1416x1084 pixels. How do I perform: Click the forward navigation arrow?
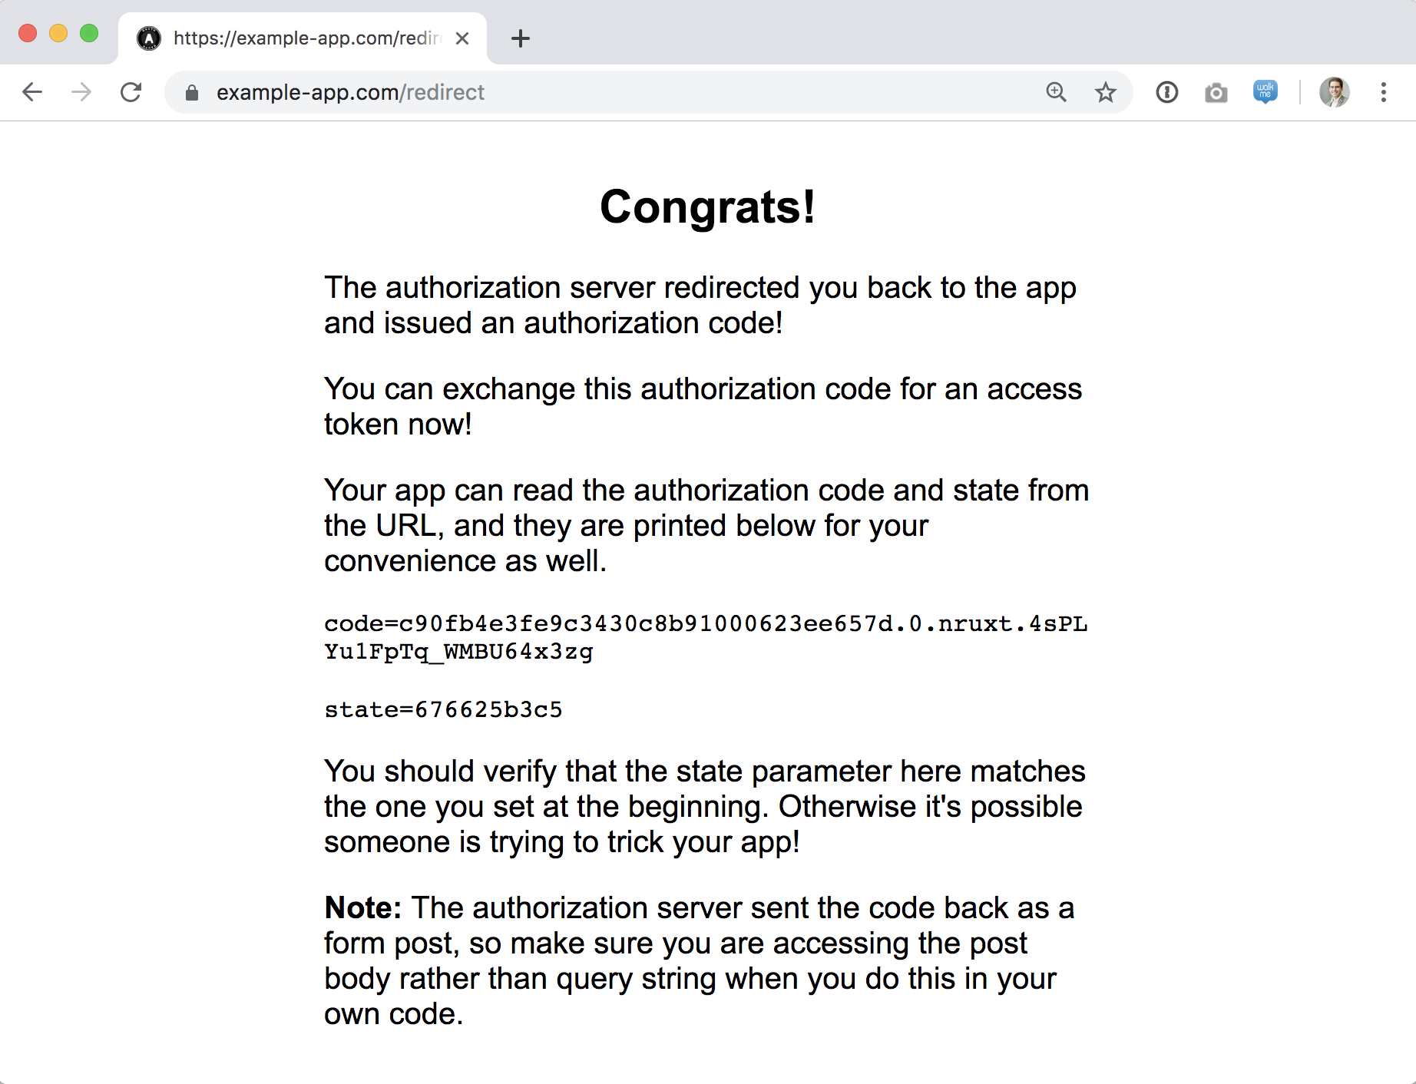81,93
